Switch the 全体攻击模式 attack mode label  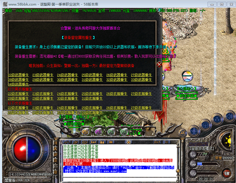(202, 148)
